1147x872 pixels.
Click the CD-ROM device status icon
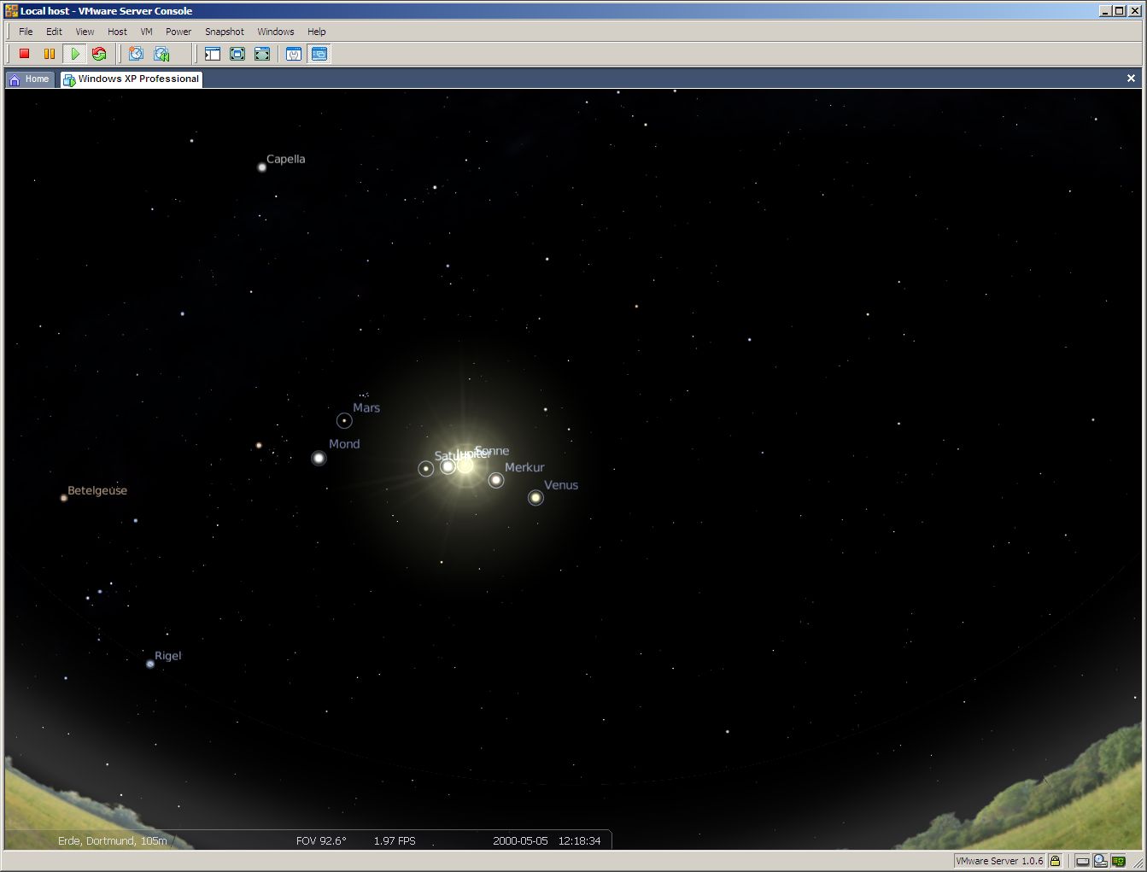pyautogui.click(x=1101, y=861)
